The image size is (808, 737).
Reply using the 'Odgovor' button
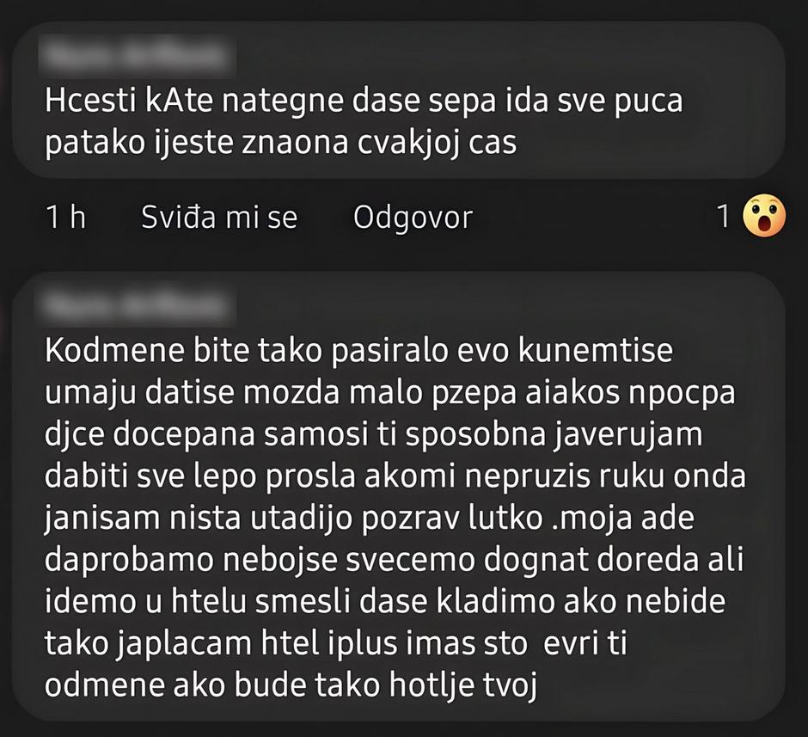tap(413, 218)
